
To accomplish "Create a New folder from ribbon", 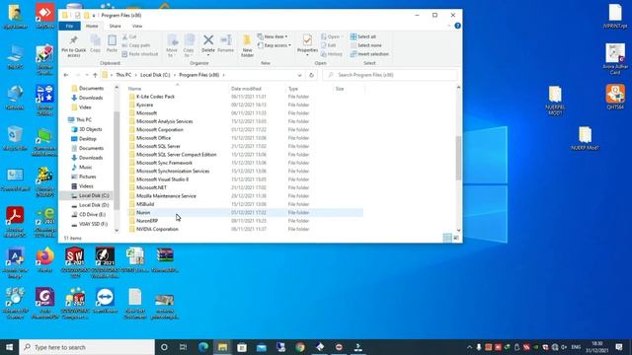I will click(x=247, y=46).
